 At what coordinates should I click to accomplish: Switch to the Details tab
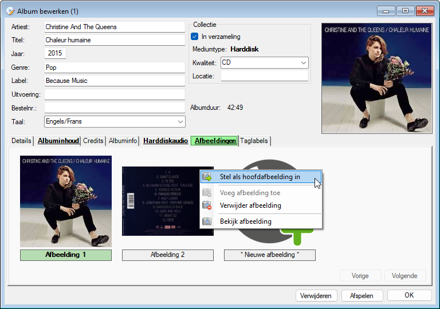click(x=21, y=141)
